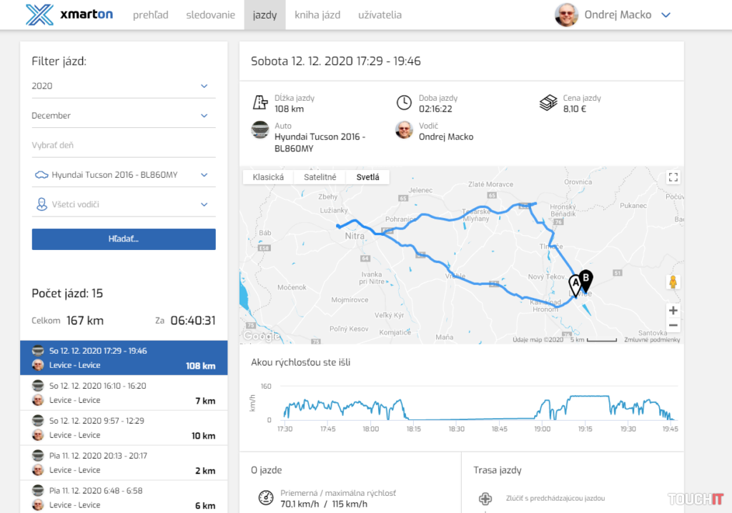Zoom in on the map

pos(673,310)
